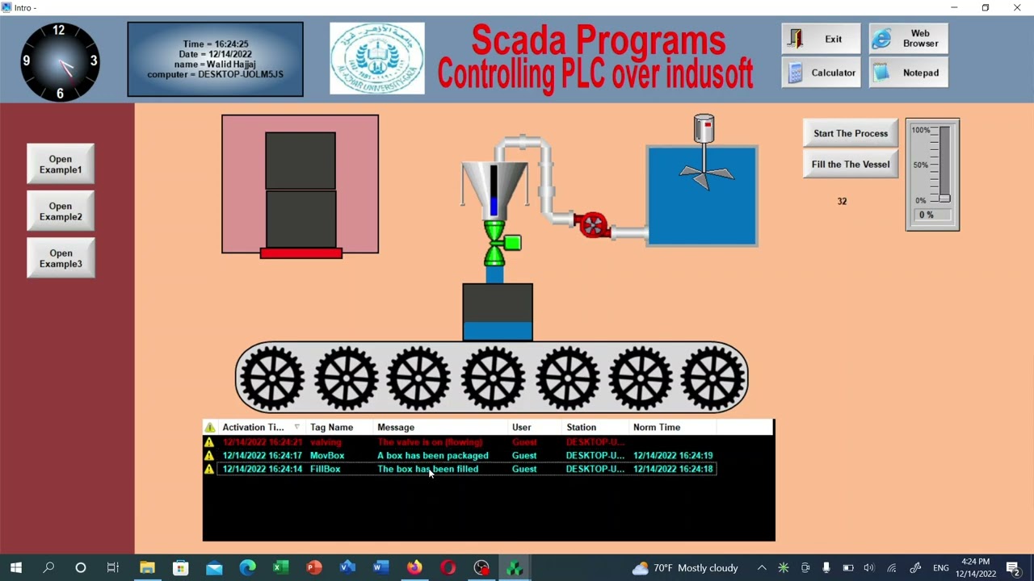Open Task View in taskbar
The image size is (1034, 581).
(x=113, y=568)
